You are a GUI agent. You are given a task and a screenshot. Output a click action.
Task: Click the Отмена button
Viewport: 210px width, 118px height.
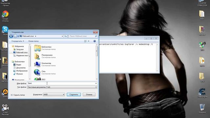click(89, 95)
